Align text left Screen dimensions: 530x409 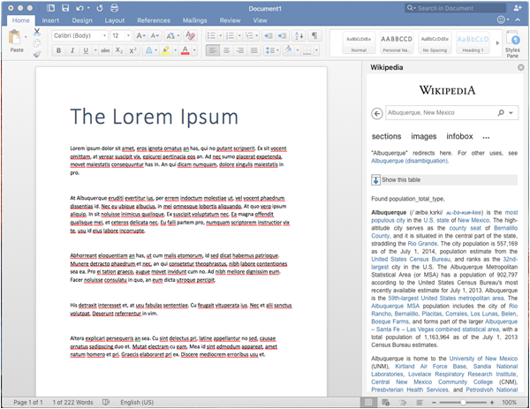(x=213, y=50)
